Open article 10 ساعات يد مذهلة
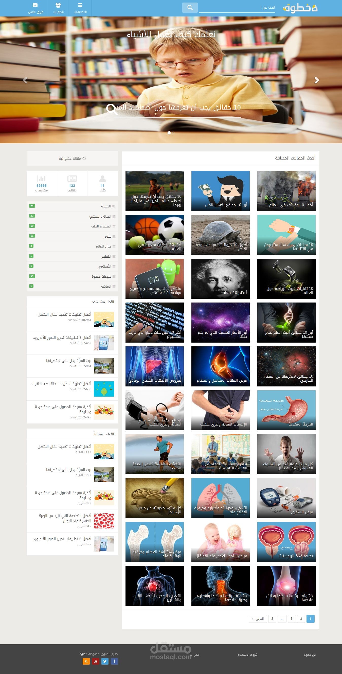 coord(286,235)
